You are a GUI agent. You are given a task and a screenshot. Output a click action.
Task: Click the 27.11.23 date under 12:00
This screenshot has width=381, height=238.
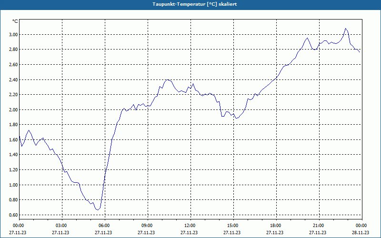(190, 232)
